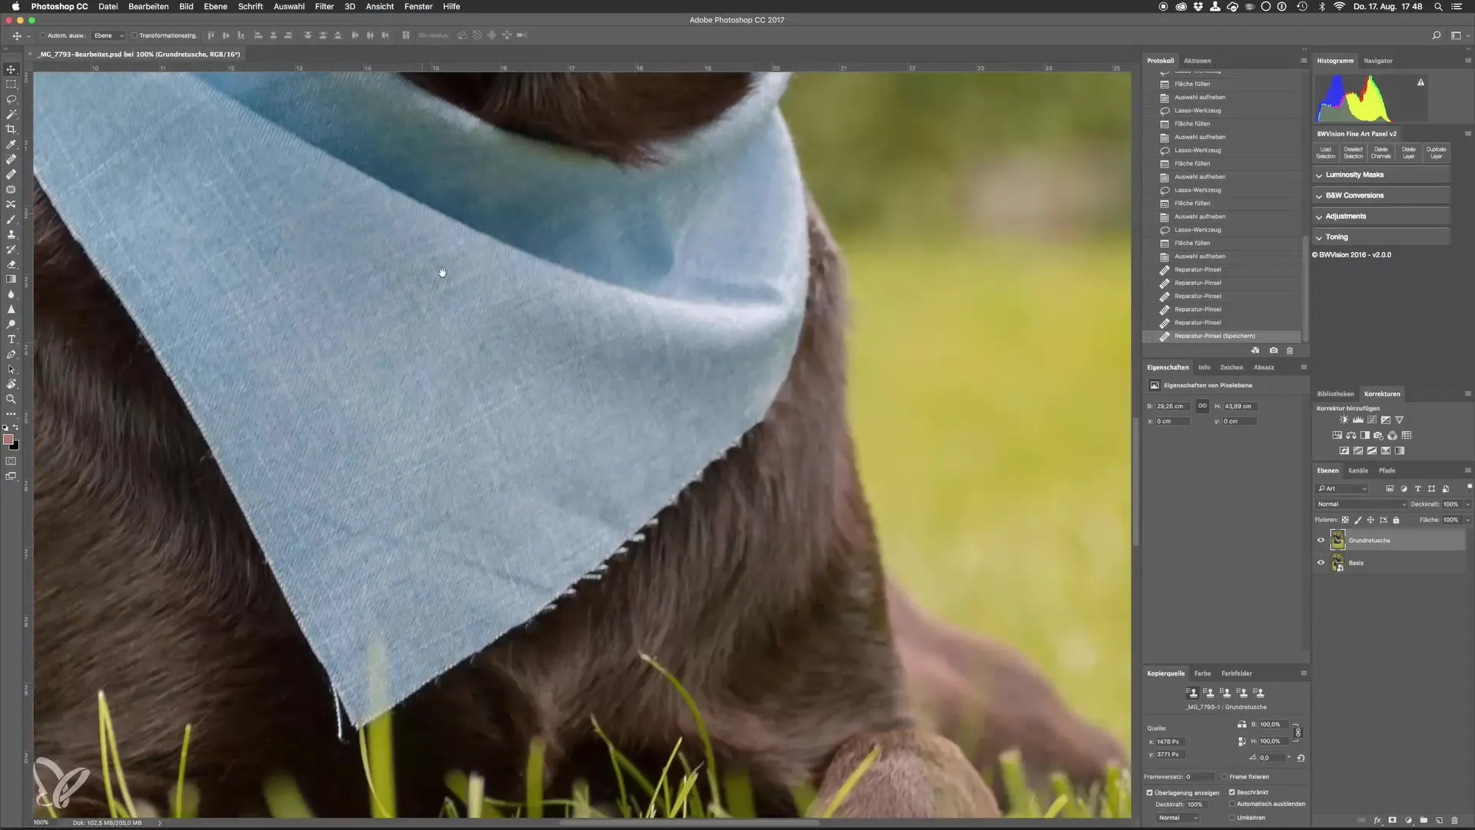Screen dimensions: 1475x830
Task: Open Spotlight search in macOS menu bar
Action: 1438,6
